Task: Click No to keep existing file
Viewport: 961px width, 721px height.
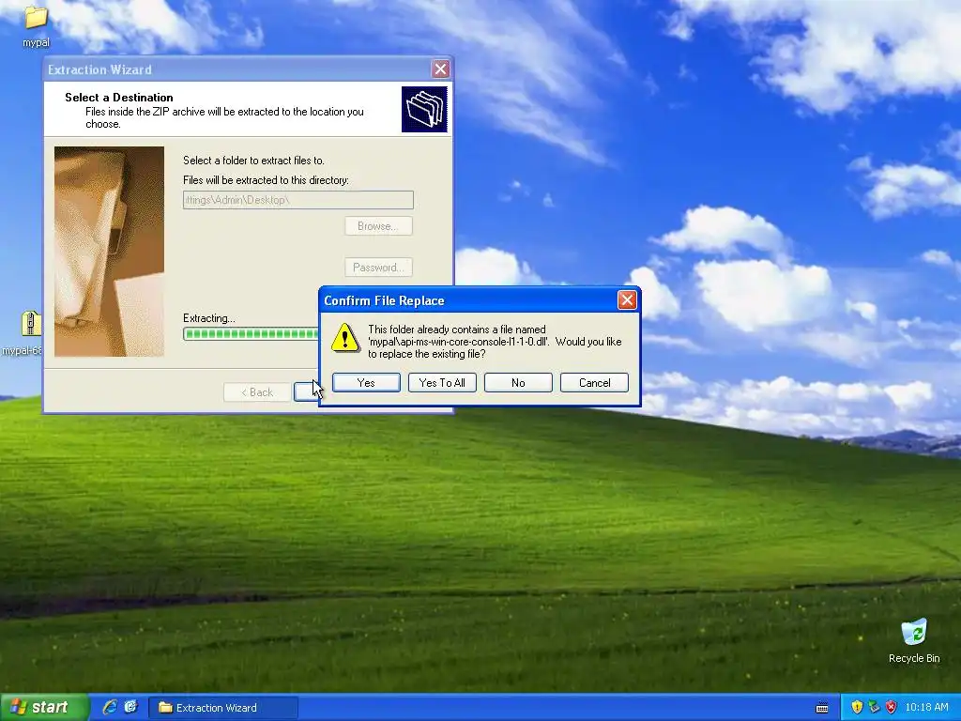Action: pyautogui.click(x=518, y=383)
